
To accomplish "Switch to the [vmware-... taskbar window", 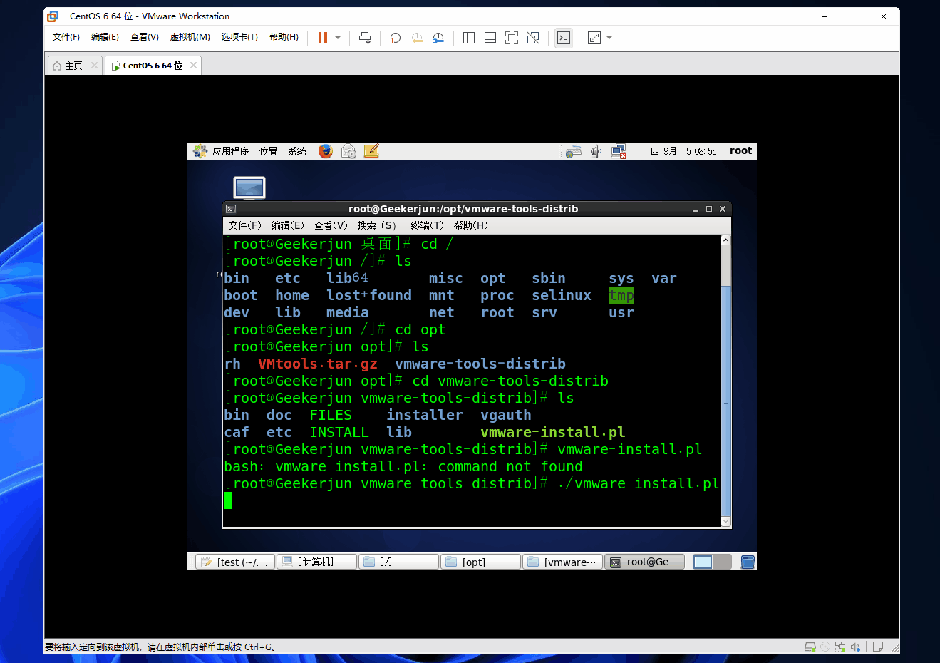I will click(562, 562).
